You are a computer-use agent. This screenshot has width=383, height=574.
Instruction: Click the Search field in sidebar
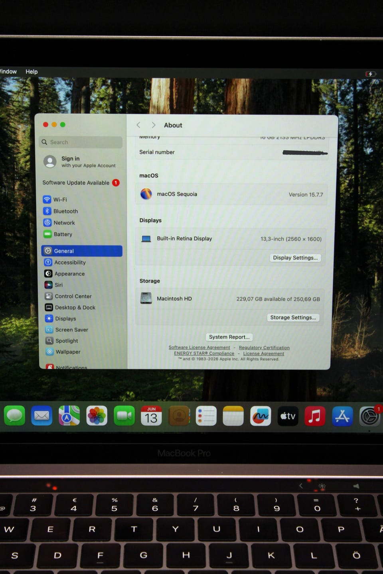[81, 142]
